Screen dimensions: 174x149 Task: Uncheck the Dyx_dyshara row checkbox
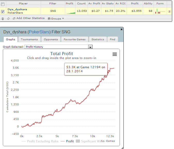pyautogui.click(x=3, y=12)
